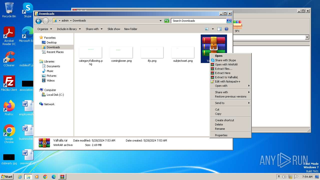Open recent pages dropdown arrow

pos(50,21)
